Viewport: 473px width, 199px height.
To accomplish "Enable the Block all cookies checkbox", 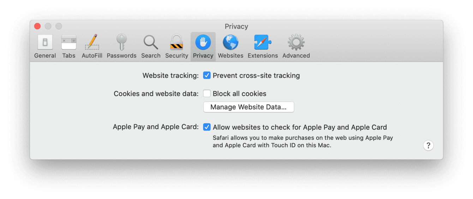I will [207, 94].
